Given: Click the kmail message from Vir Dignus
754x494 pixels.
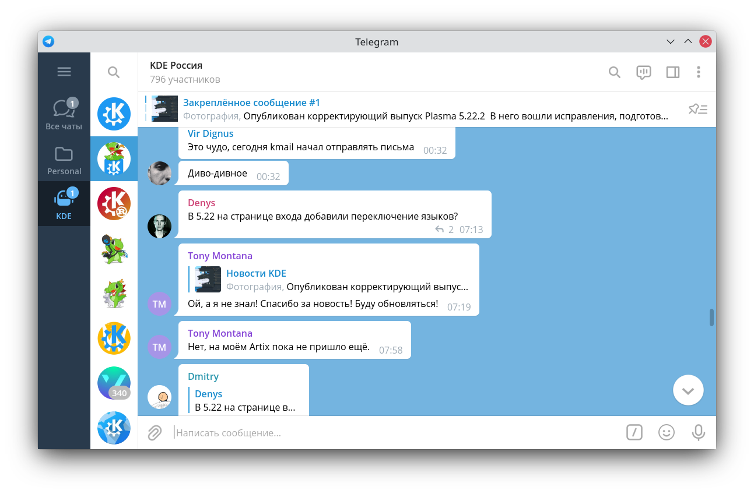Looking at the screenshot, I should 301,147.
